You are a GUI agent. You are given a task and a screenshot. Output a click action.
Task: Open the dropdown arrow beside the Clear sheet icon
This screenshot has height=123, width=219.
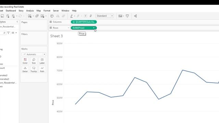(x=46, y=16)
